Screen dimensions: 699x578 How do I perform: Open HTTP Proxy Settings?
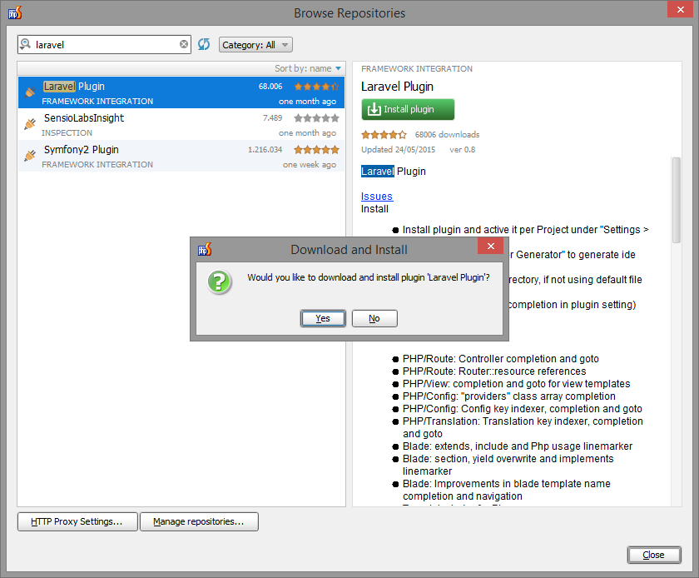pyautogui.click(x=77, y=521)
